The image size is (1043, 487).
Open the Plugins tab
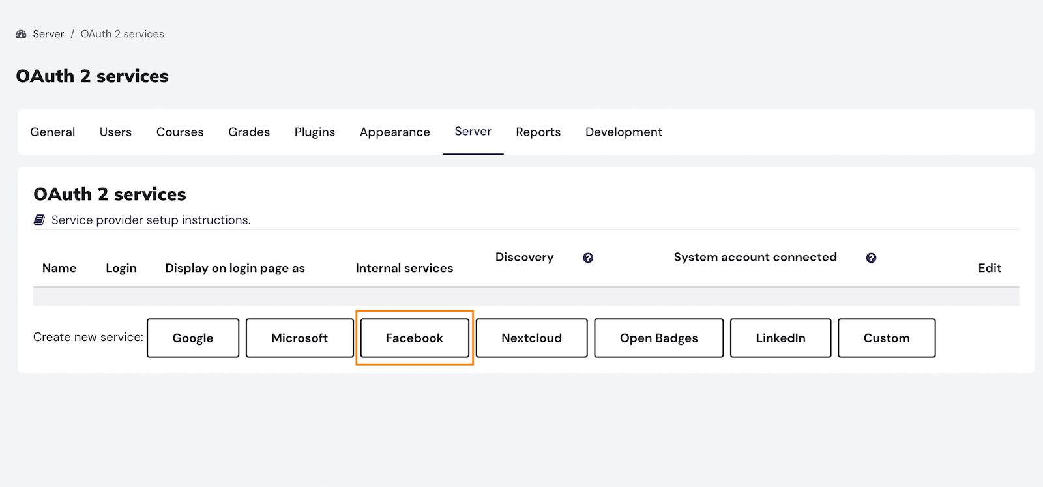[x=315, y=132]
